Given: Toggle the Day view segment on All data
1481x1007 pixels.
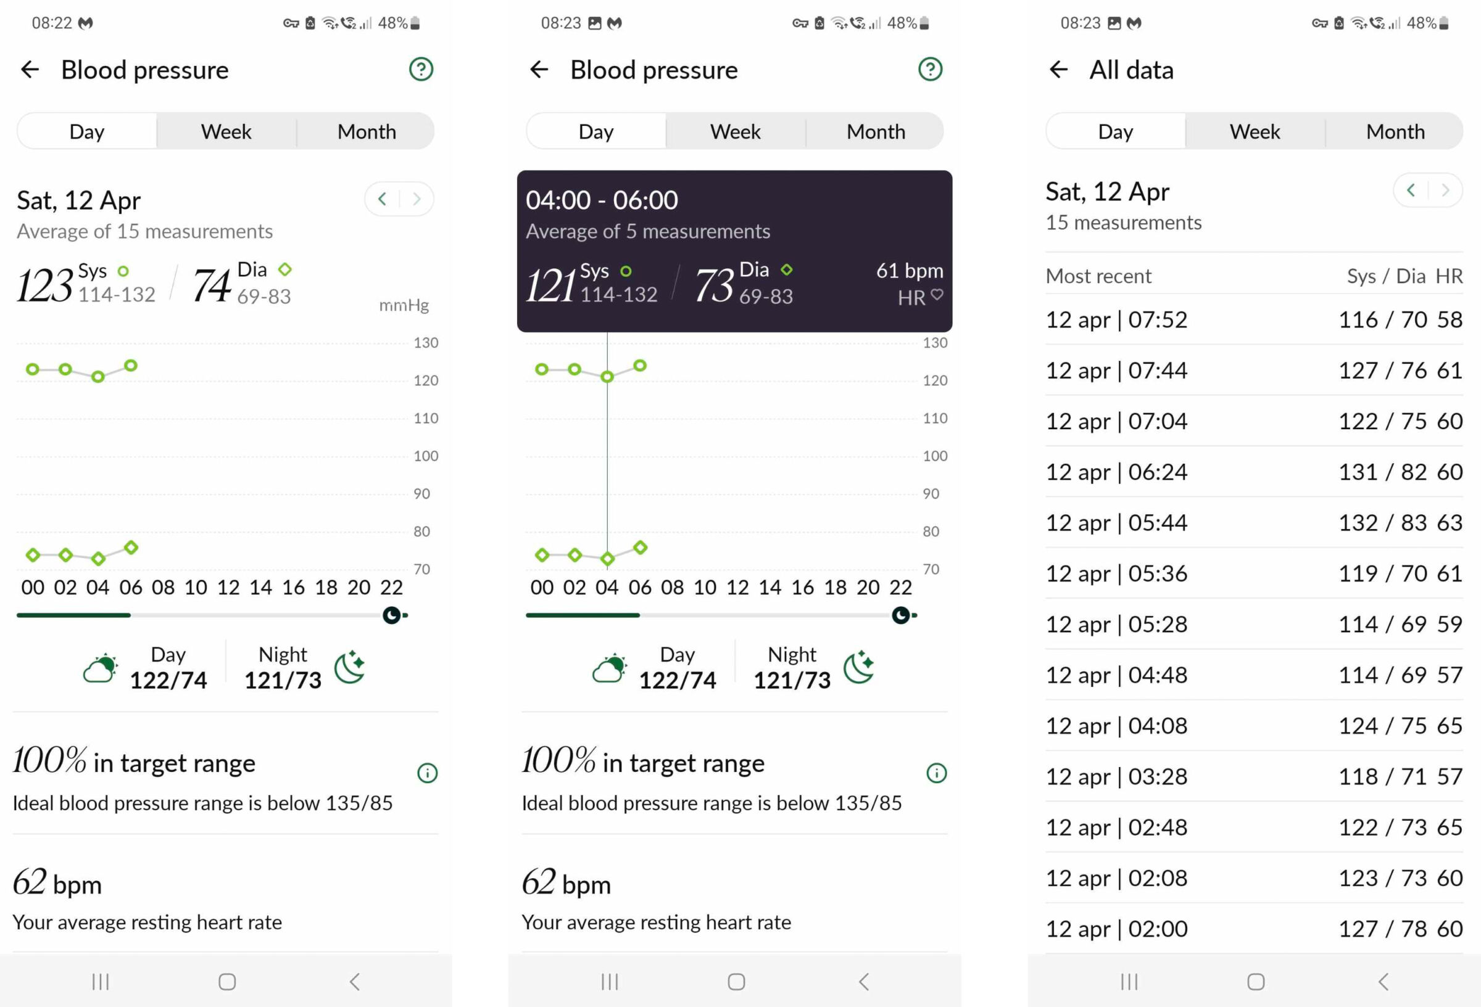Looking at the screenshot, I should (x=1115, y=131).
